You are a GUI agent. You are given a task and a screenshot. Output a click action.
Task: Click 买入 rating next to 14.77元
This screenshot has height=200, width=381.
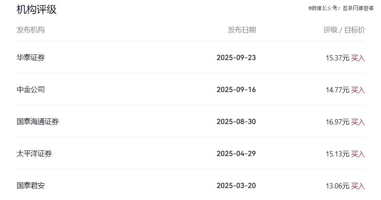tap(358, 90)
